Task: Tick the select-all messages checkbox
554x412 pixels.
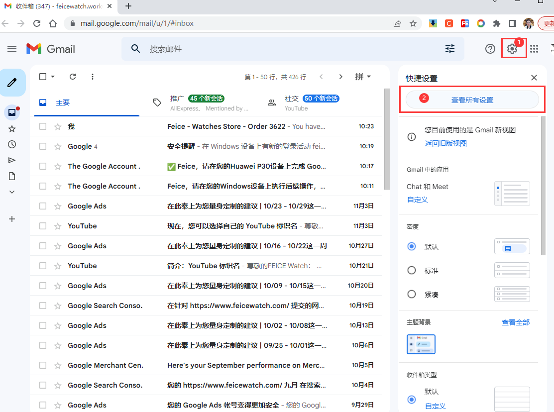Action: click(43, 77)
